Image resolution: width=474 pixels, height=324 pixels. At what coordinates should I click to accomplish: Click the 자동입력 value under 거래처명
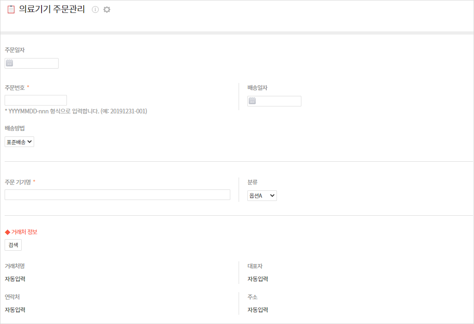15,279
